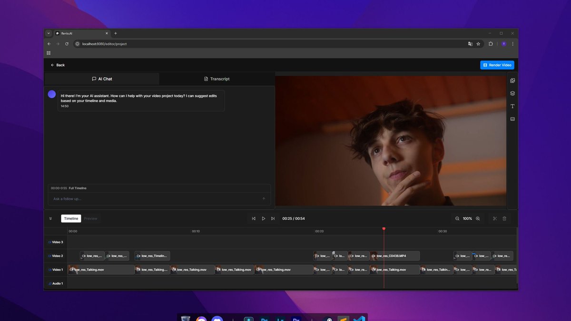The image size is (571, 321).
Task: Click the trash delete icon in timeline toolbar
Action: pyautogui.click(x=504, y=218)
